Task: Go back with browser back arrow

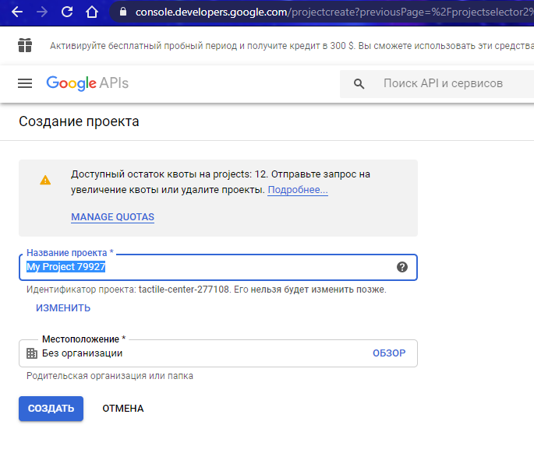Action: pos(16,12)
